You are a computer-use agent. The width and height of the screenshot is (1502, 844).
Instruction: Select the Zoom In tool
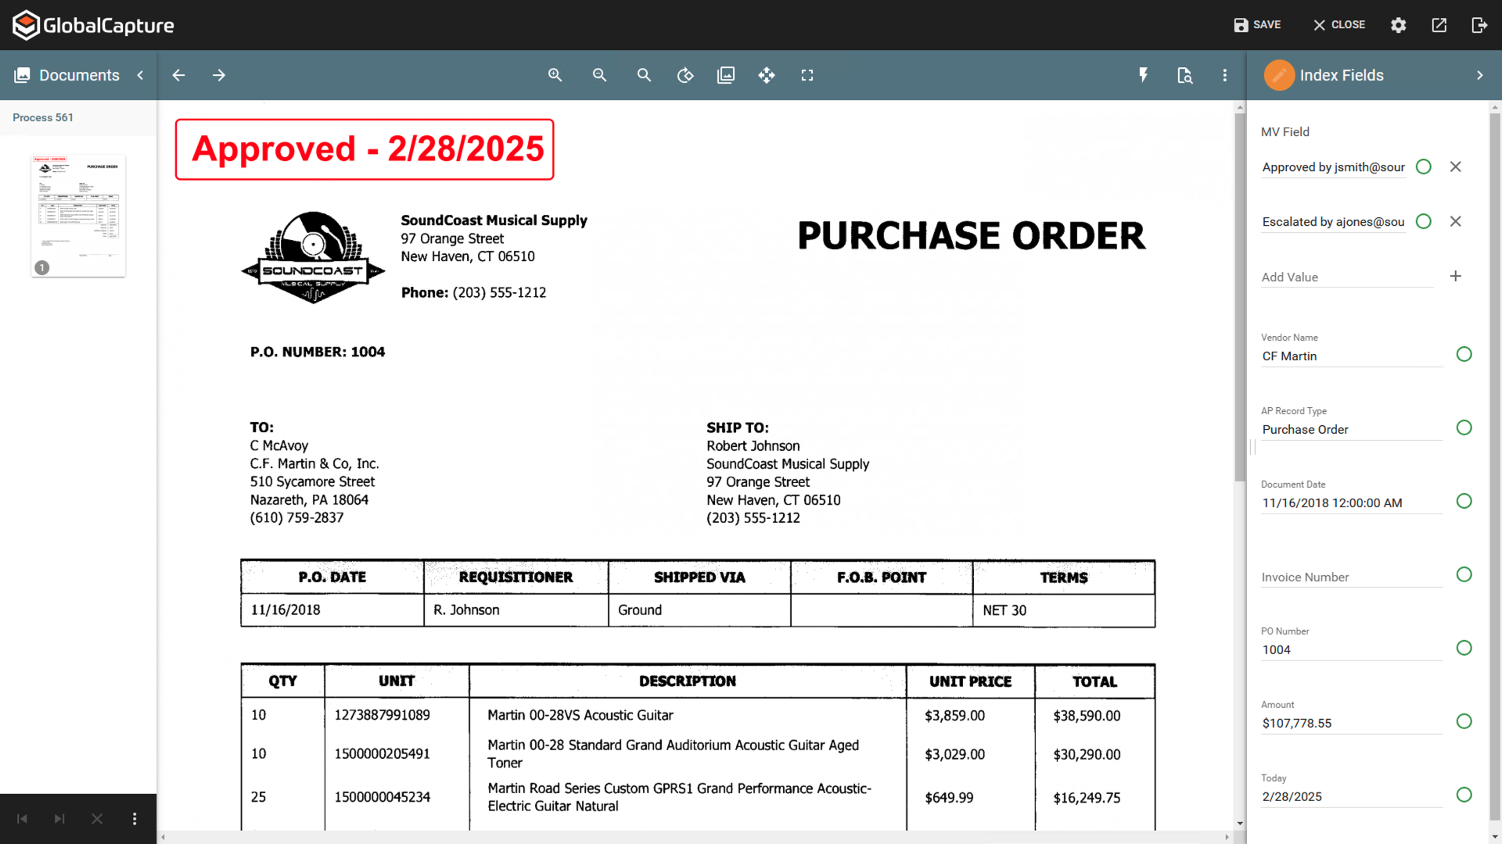[x=555, y=75]
